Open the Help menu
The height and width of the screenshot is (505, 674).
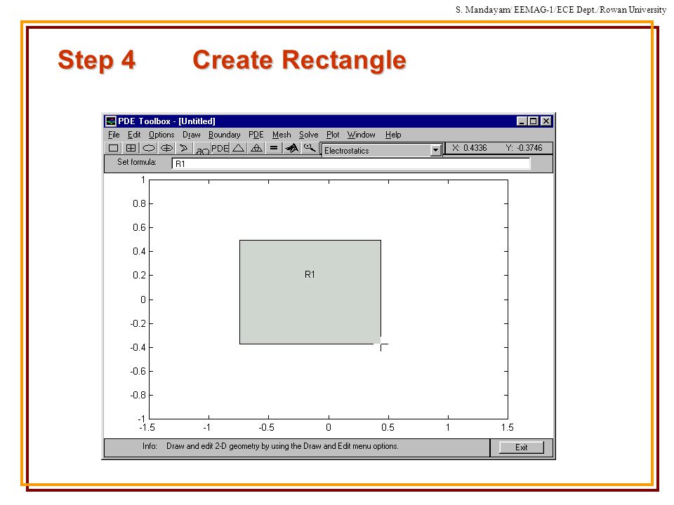[393, 135]
